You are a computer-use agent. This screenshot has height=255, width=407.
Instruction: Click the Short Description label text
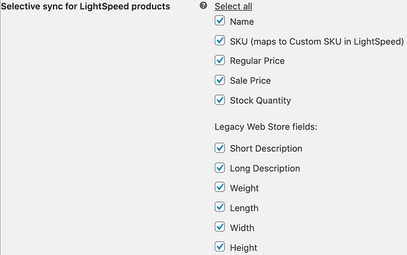[x=266, y=149]
